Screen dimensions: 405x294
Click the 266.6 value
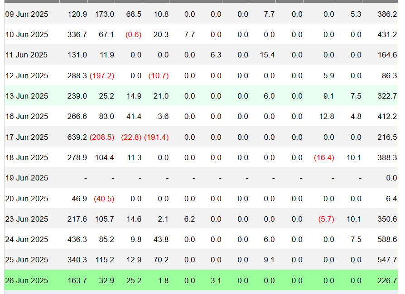tap(77, 116)
